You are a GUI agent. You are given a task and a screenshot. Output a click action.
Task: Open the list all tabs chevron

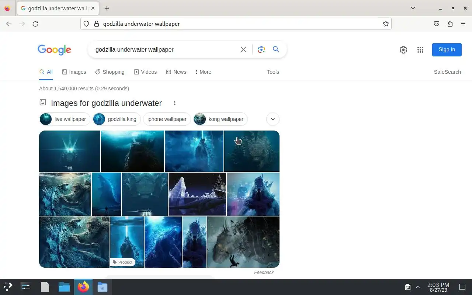tap(413, 8)
